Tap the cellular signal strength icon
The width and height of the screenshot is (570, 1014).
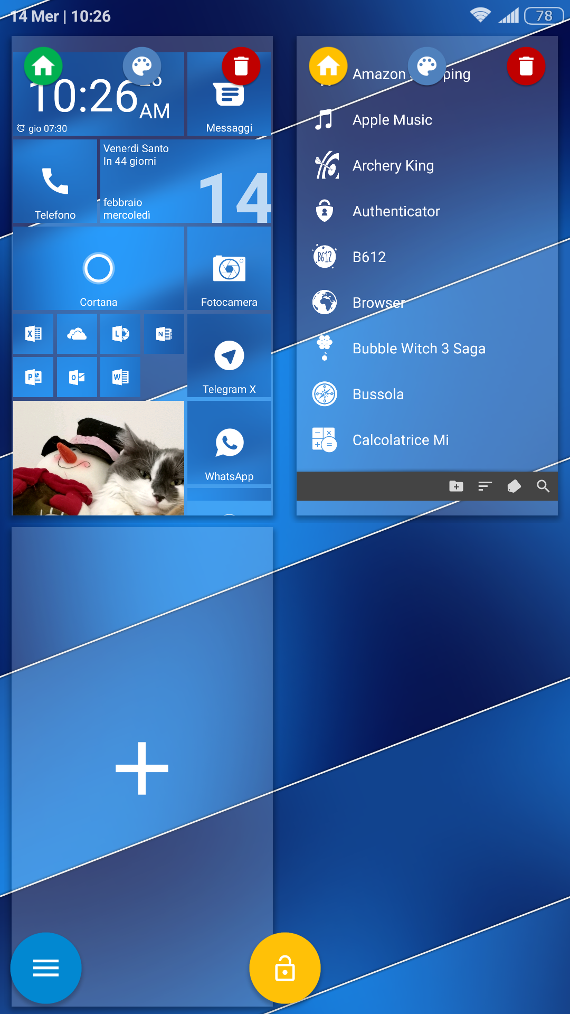pos(509,15)
